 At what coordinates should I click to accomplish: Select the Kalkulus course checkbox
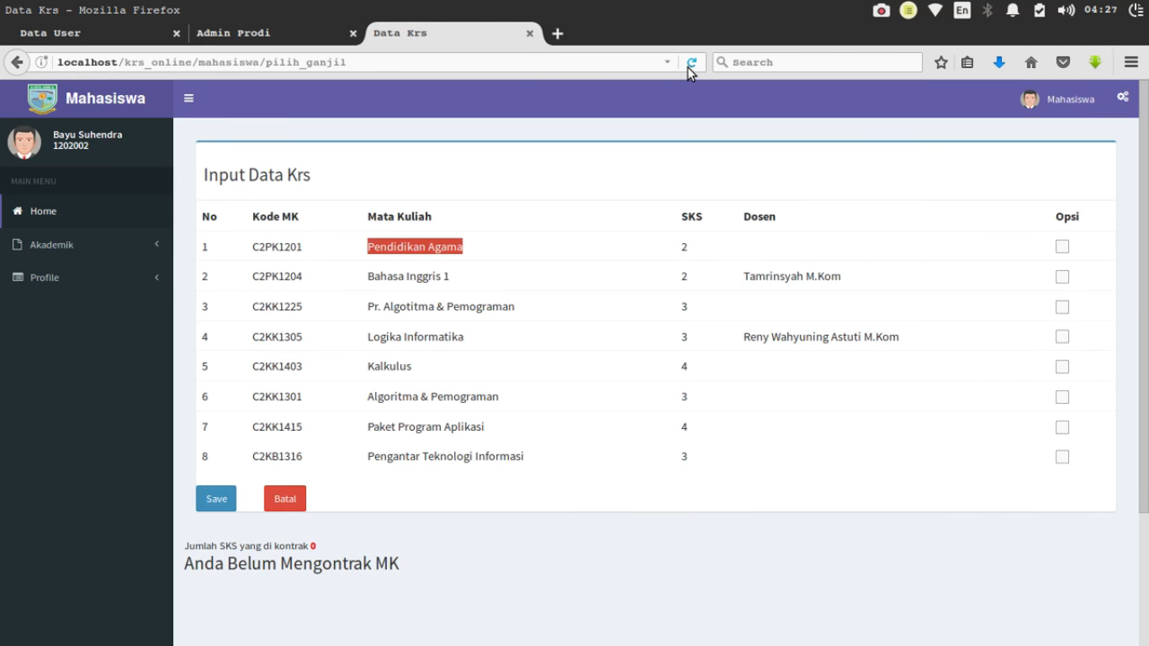(x=1062, y=367)
